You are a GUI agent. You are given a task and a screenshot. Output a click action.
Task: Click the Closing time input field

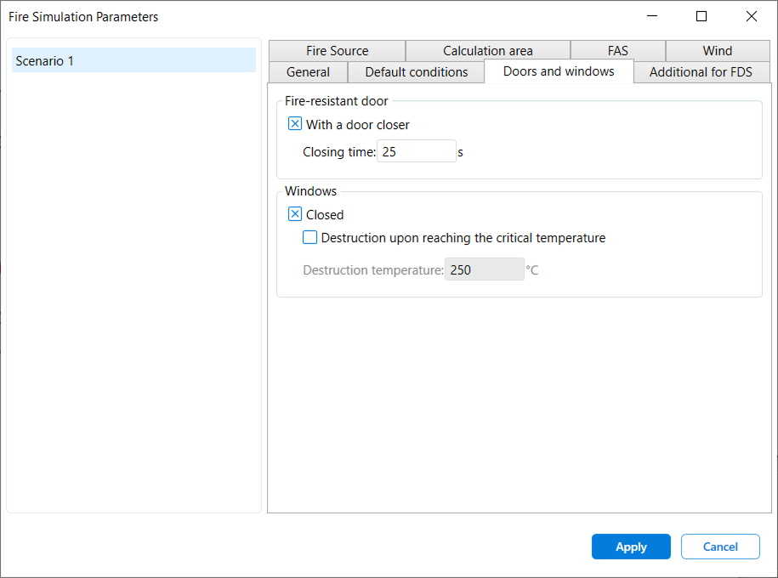pos(417,152)
